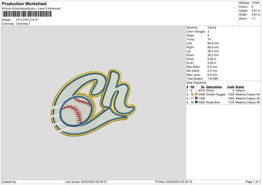Click the Colorway 1 value

(23, 24)
